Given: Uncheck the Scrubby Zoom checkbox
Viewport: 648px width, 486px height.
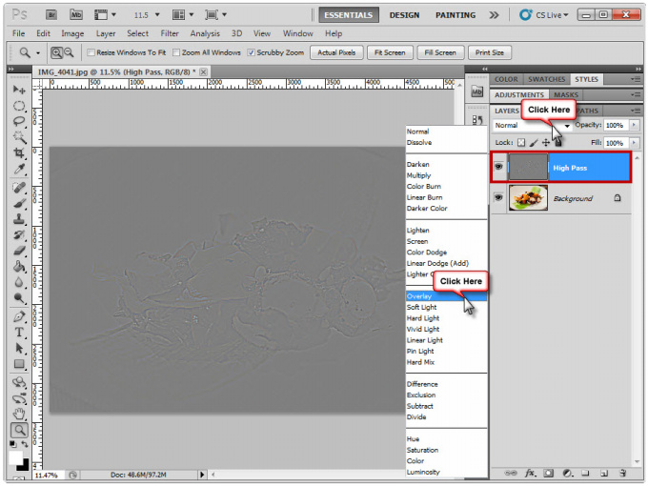Looking at the screenshot, I should point(252,53).
